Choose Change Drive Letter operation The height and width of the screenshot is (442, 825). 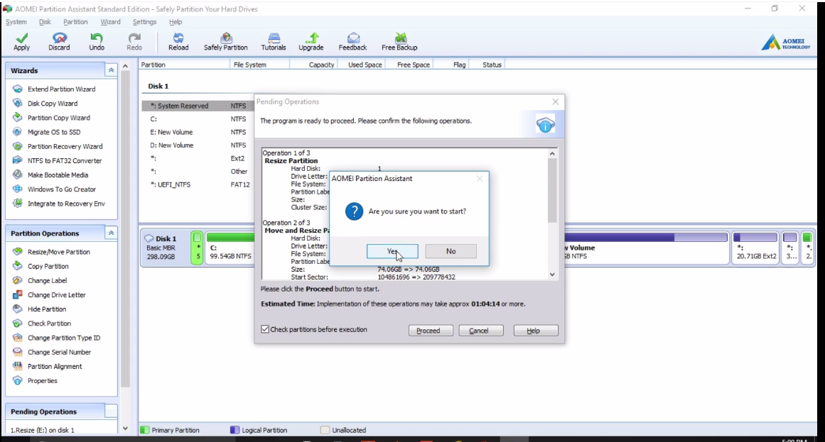pos(57,295)
